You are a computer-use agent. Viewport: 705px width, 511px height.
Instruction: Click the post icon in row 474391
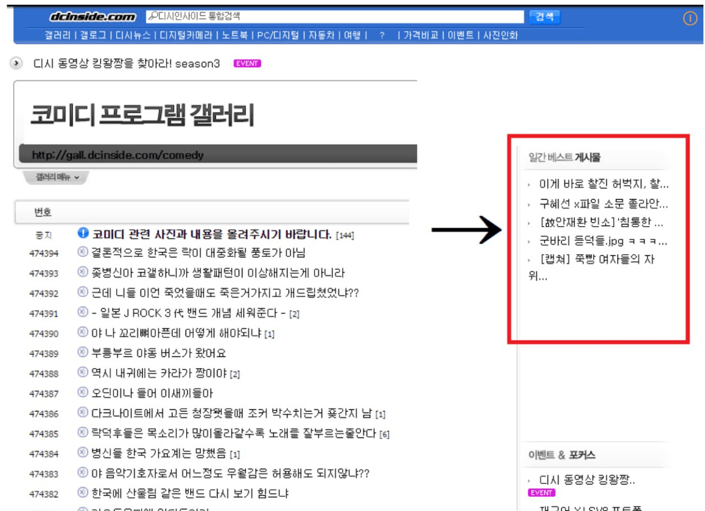pos(83,312)
